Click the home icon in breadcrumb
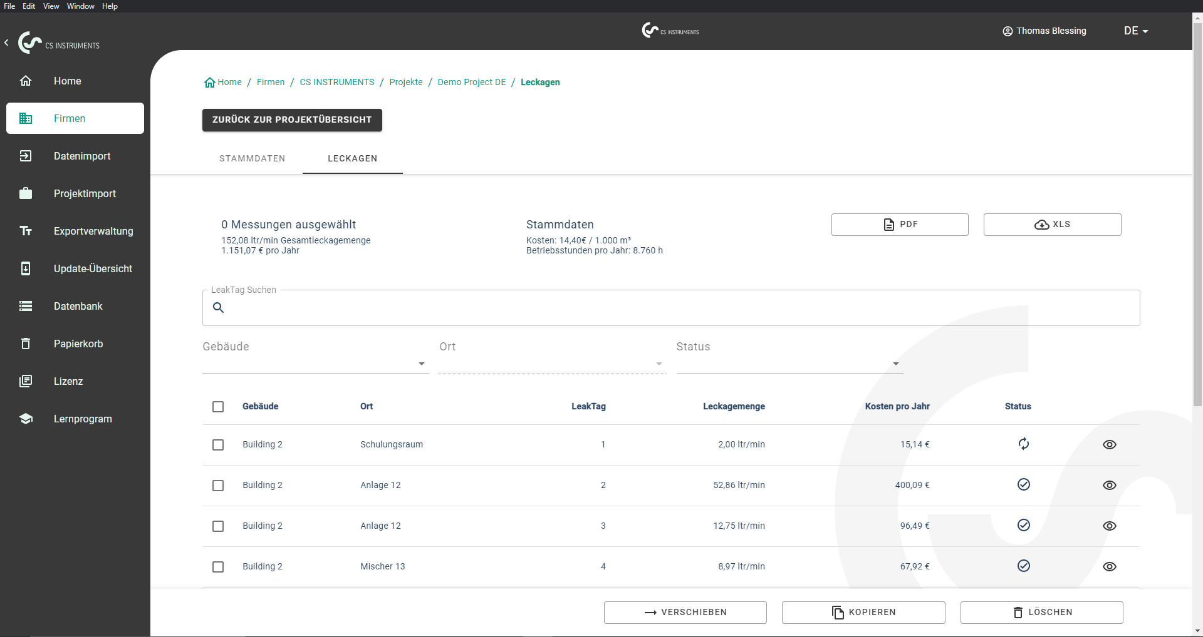The image size is (1203, 637). [210, 83]
